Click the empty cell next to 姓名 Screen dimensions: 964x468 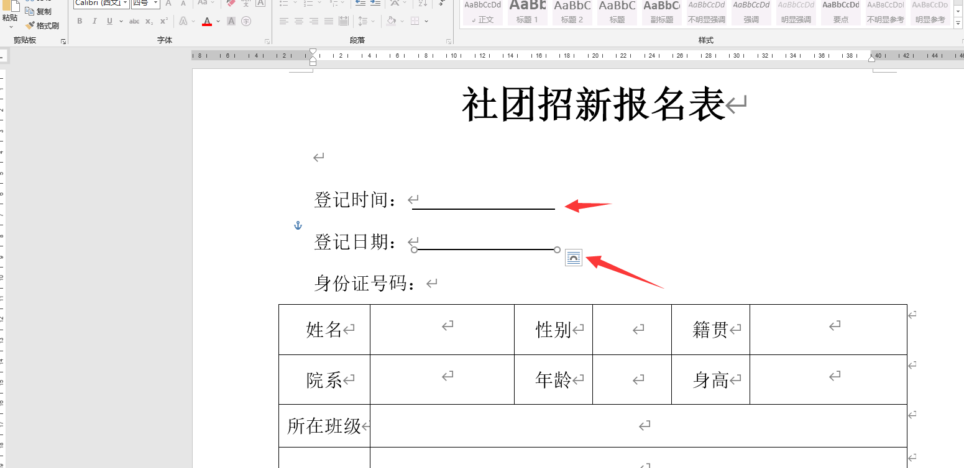coord(443,329)
